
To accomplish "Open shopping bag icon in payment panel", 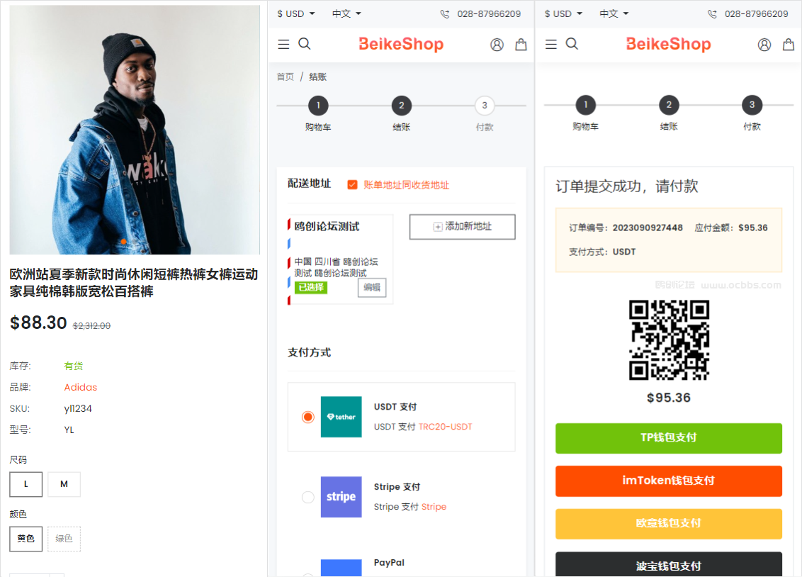I will [x=789, y=45].
